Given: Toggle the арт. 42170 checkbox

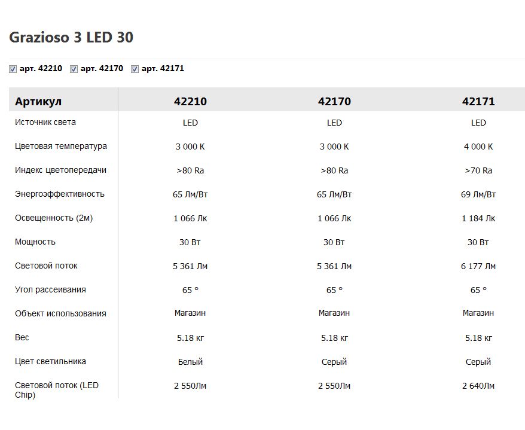Looking at the screenshot, I should pos(74,69).
